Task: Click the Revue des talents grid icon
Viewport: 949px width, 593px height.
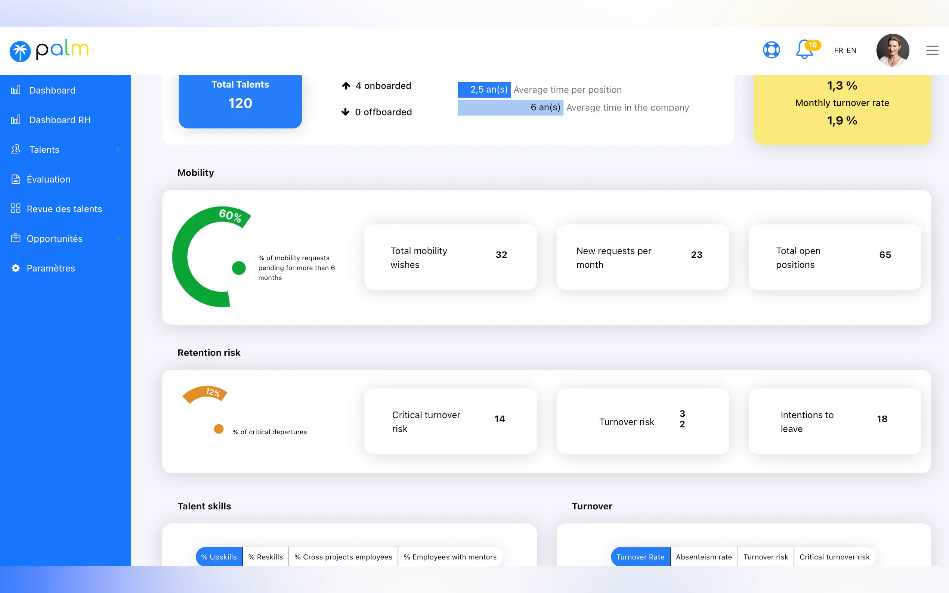Action: tap(16, 209)
